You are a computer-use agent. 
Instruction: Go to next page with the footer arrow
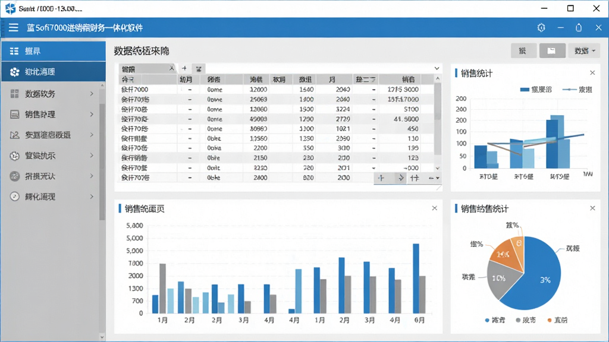tap(400, 178)
